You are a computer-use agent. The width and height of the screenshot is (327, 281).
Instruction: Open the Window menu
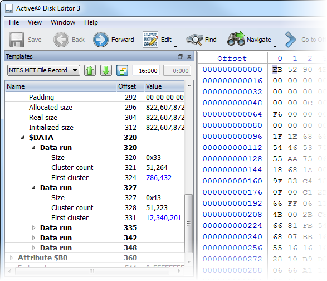(63, 22)
